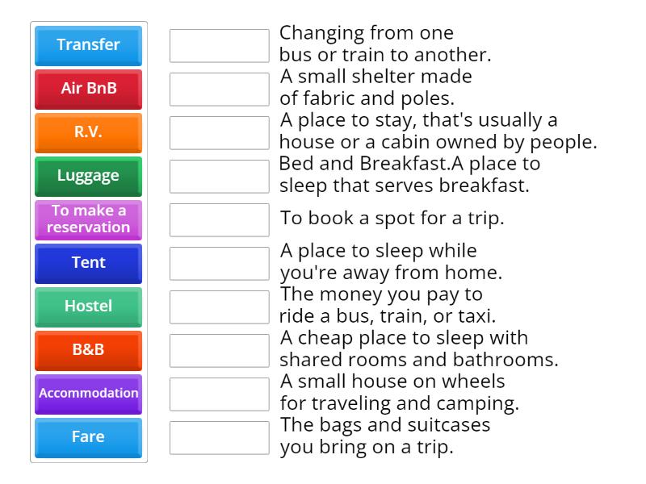Pick the Hostel tile

click(89, 307)
